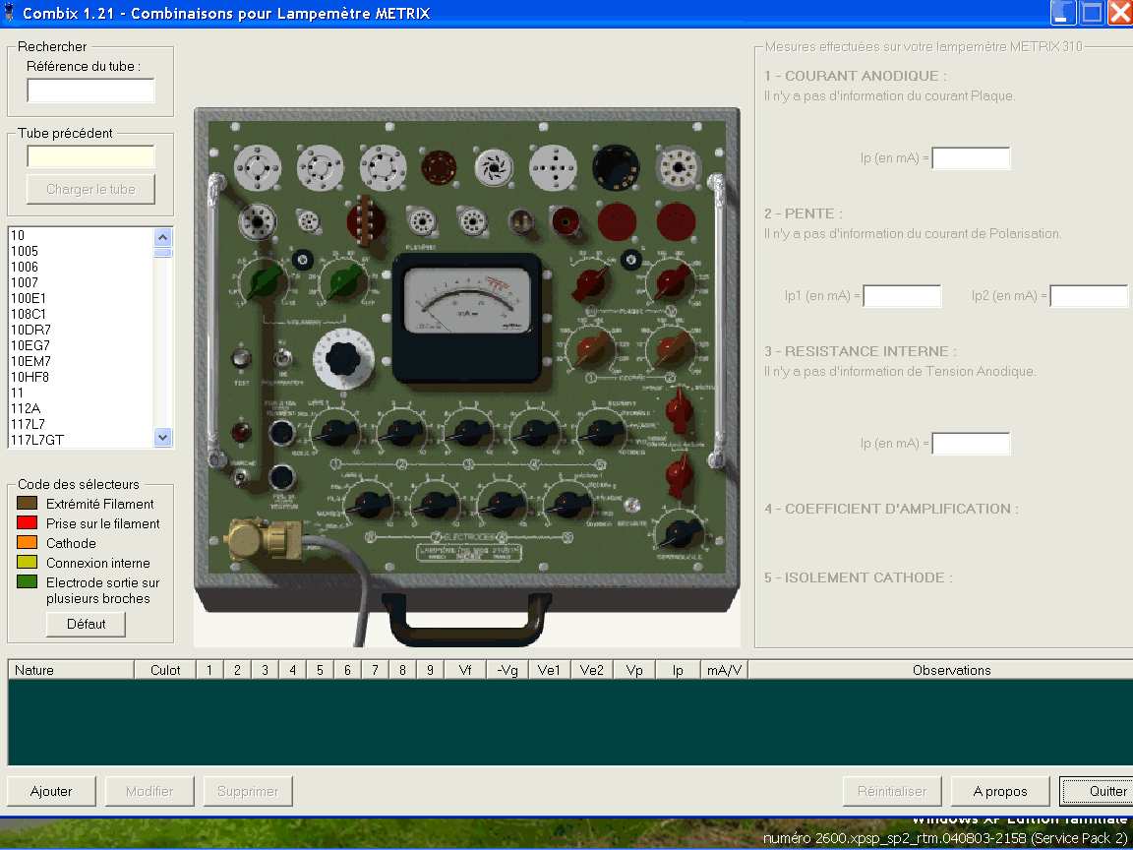Select tube 112A in the list
This screenshot has width=1133, height=850.
(81, 408)
